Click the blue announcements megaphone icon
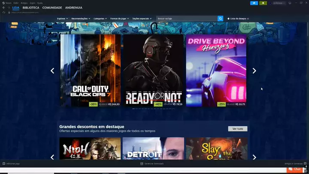This screenshot has width=309, height=174. pos(254,3)
